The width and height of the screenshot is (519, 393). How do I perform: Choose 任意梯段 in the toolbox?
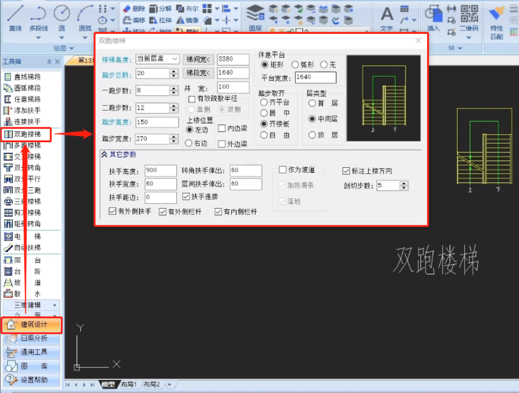click(23, 99)
